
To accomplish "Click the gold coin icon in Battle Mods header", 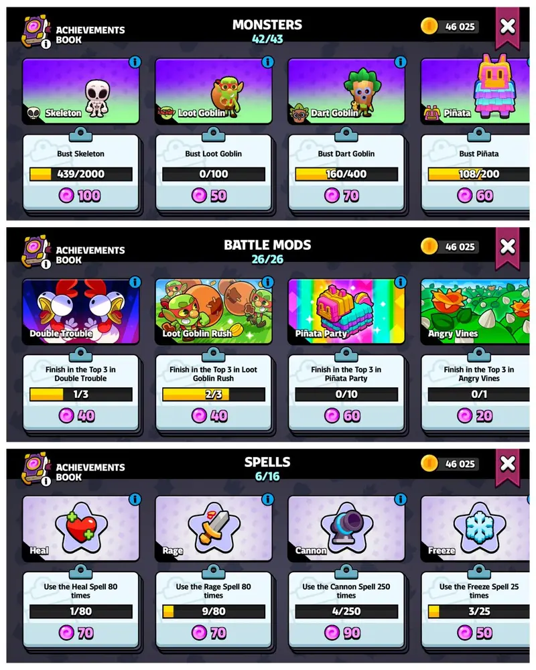I will click(429, 247).
